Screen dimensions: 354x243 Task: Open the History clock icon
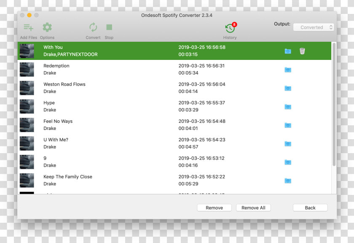pyautogui.click(x=231, y=28)
